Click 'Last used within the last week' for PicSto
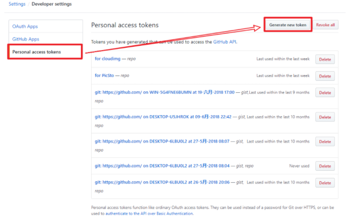 pyautogui.click(x=283, y=76)
